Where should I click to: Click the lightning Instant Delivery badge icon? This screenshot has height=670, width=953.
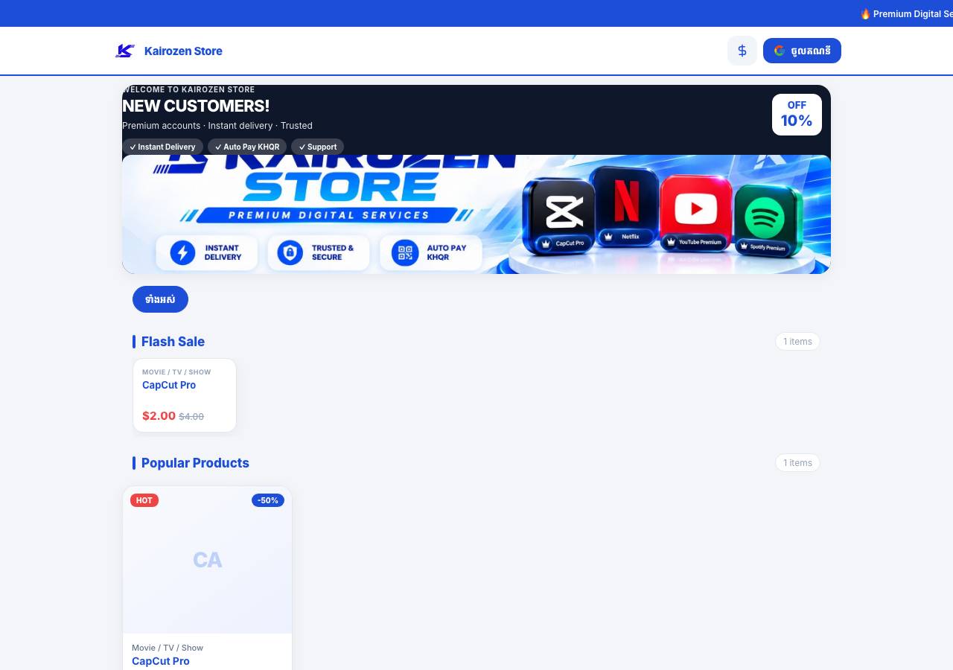[x=182, y=252]
